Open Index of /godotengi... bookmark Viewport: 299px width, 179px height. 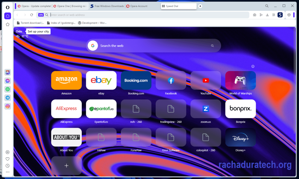coord(61,23)
